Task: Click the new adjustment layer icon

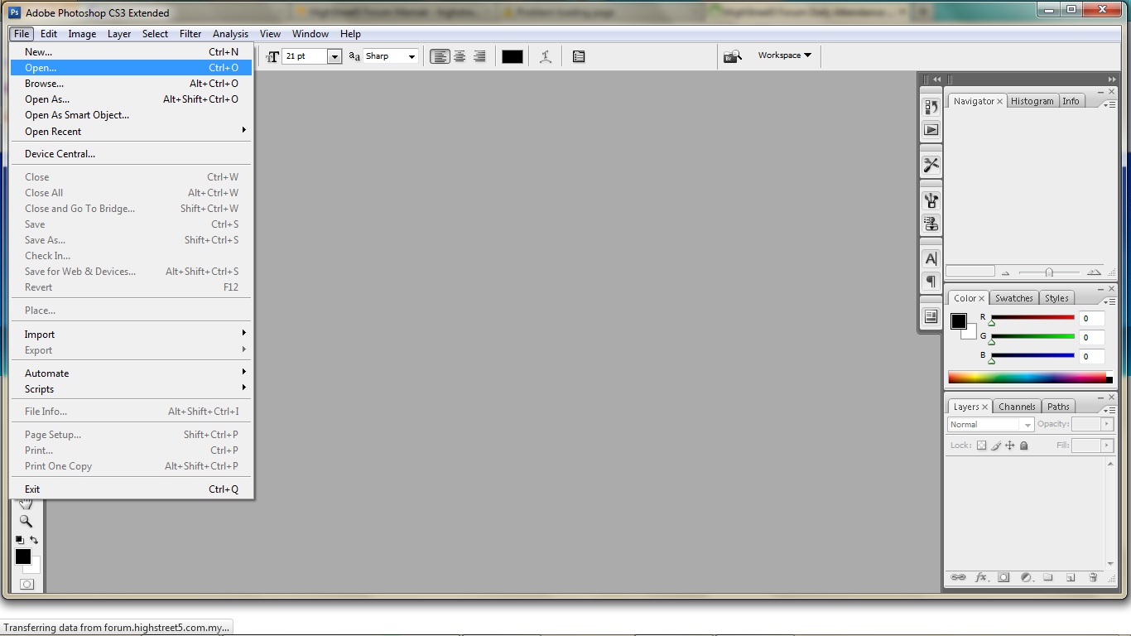Action: (x=1027, y=577)
